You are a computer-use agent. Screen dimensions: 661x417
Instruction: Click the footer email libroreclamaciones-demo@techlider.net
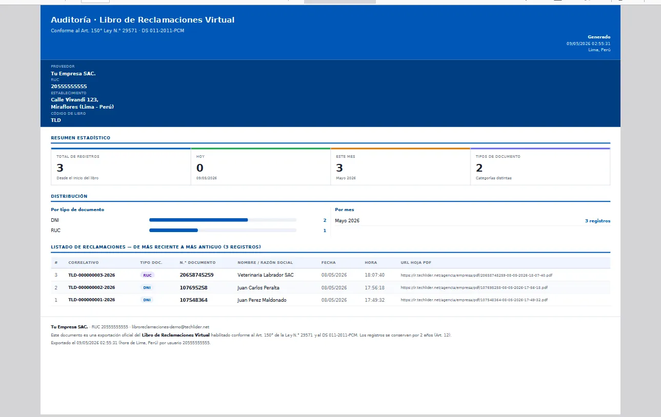point(170,326)
